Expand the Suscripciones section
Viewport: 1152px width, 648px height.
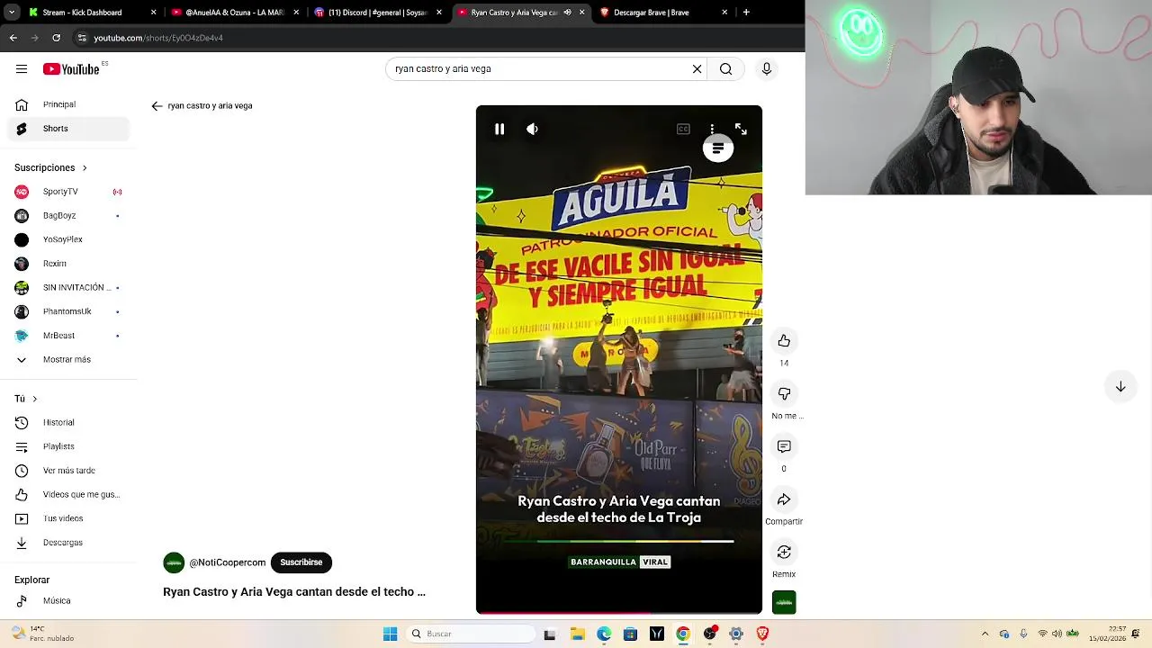click(x=50, y=167)
